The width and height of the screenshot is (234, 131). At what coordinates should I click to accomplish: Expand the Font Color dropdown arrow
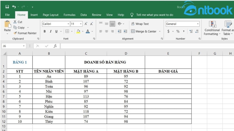click(92, 31)
